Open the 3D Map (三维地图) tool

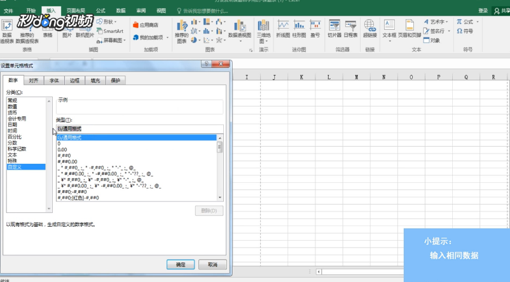tap(263, 32)
